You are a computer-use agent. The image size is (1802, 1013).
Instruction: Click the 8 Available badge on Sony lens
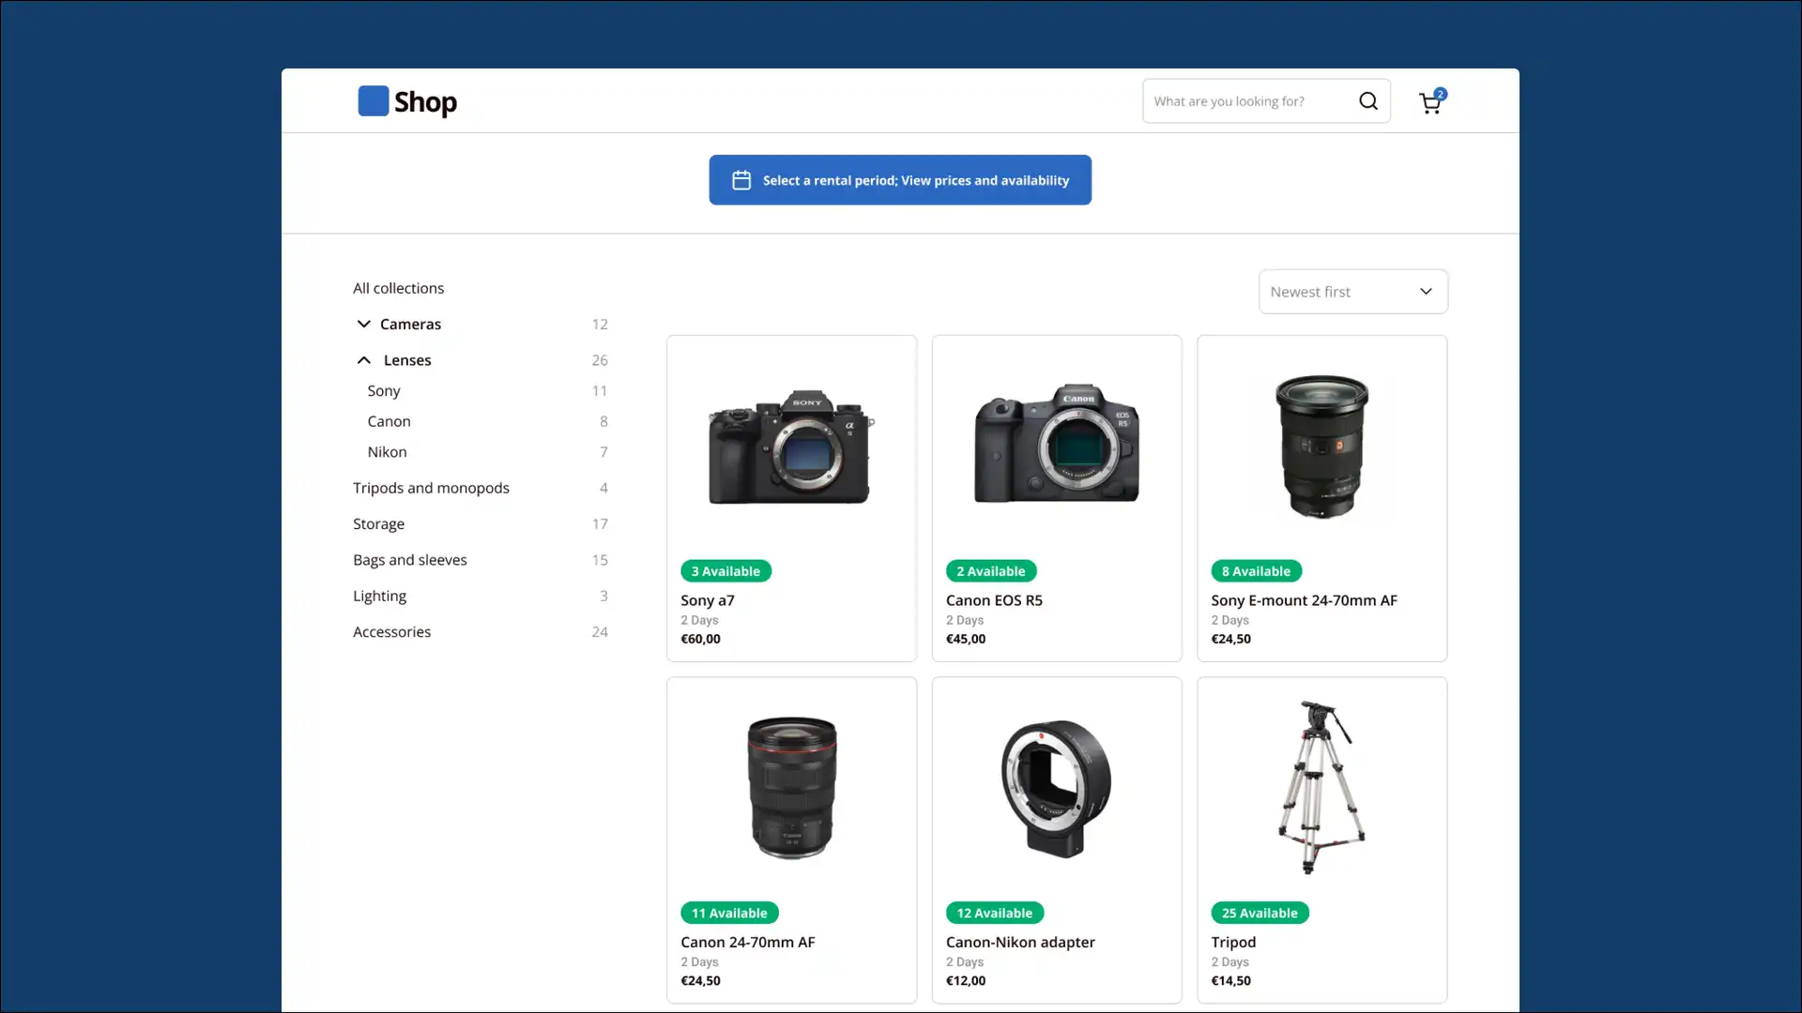1256,571
